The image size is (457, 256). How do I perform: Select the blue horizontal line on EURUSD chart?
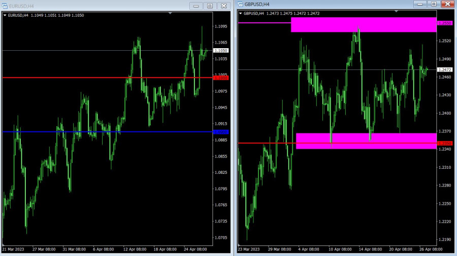click(107, 132)
